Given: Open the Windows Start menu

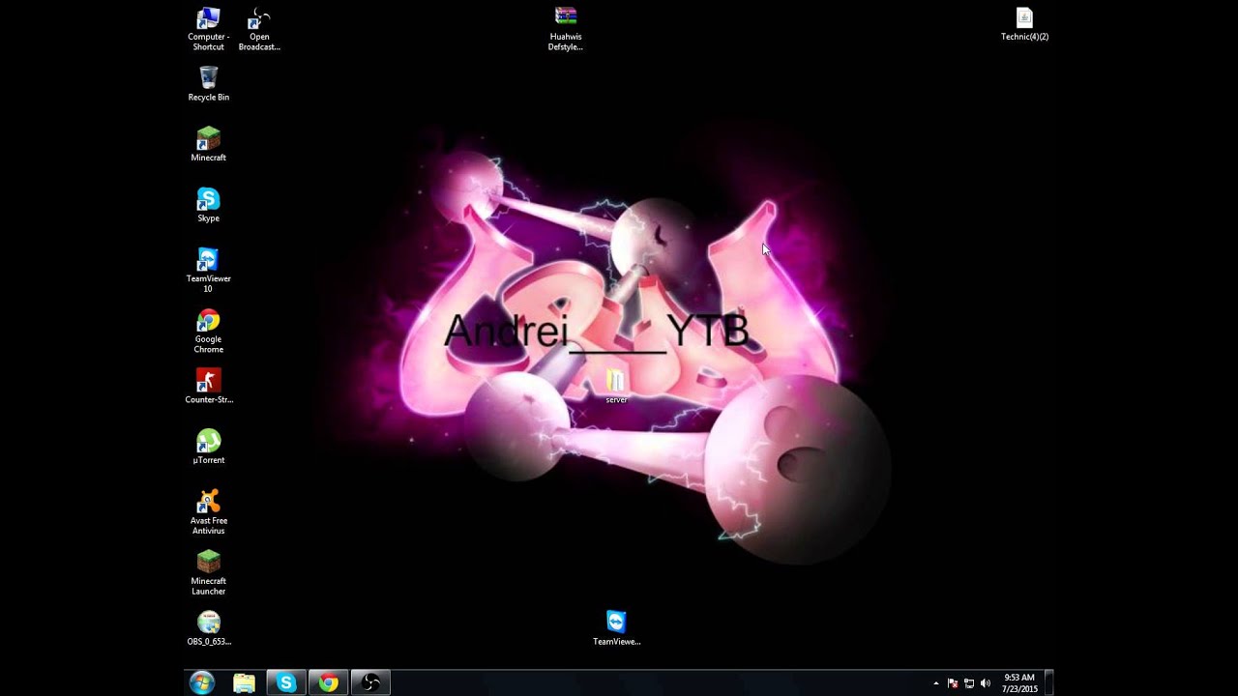Looking at the screenshot, I should pyautogui.click(x=202, y=683).
